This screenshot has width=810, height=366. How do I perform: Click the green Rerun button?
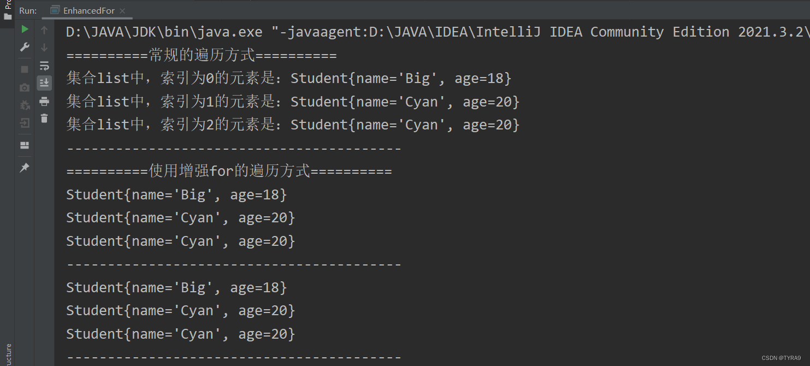[x=25, y=29]
